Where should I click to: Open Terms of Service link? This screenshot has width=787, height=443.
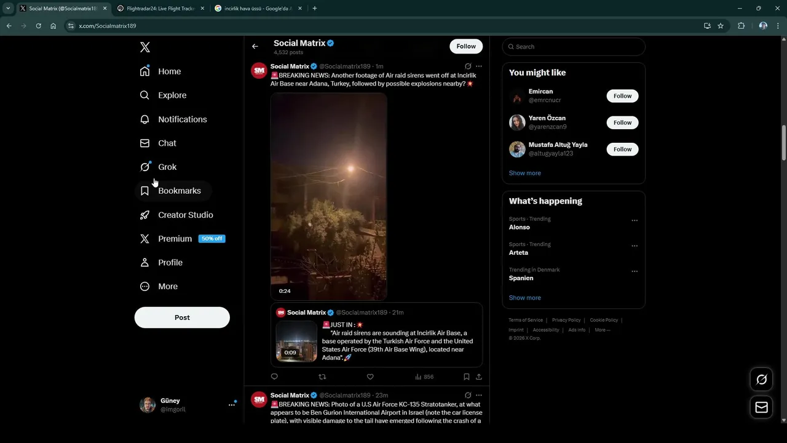[526, 320]
